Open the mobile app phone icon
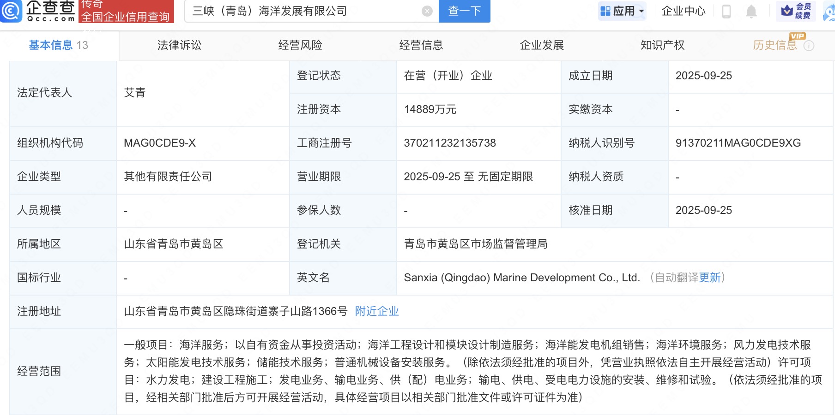This screenshot has width=835, height=415. [726, 11]
